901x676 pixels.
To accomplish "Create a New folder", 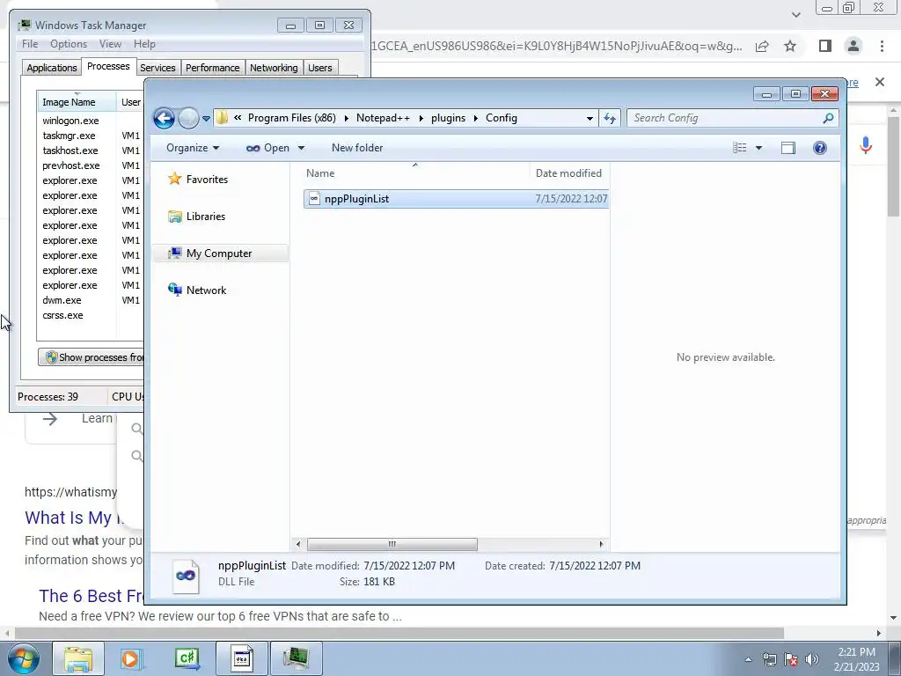I will 357,148.
